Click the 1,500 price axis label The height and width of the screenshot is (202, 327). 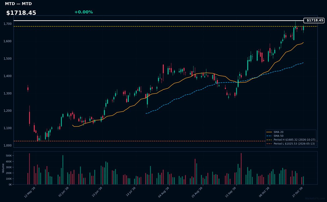pyautogui.click(x=8, y=59)
